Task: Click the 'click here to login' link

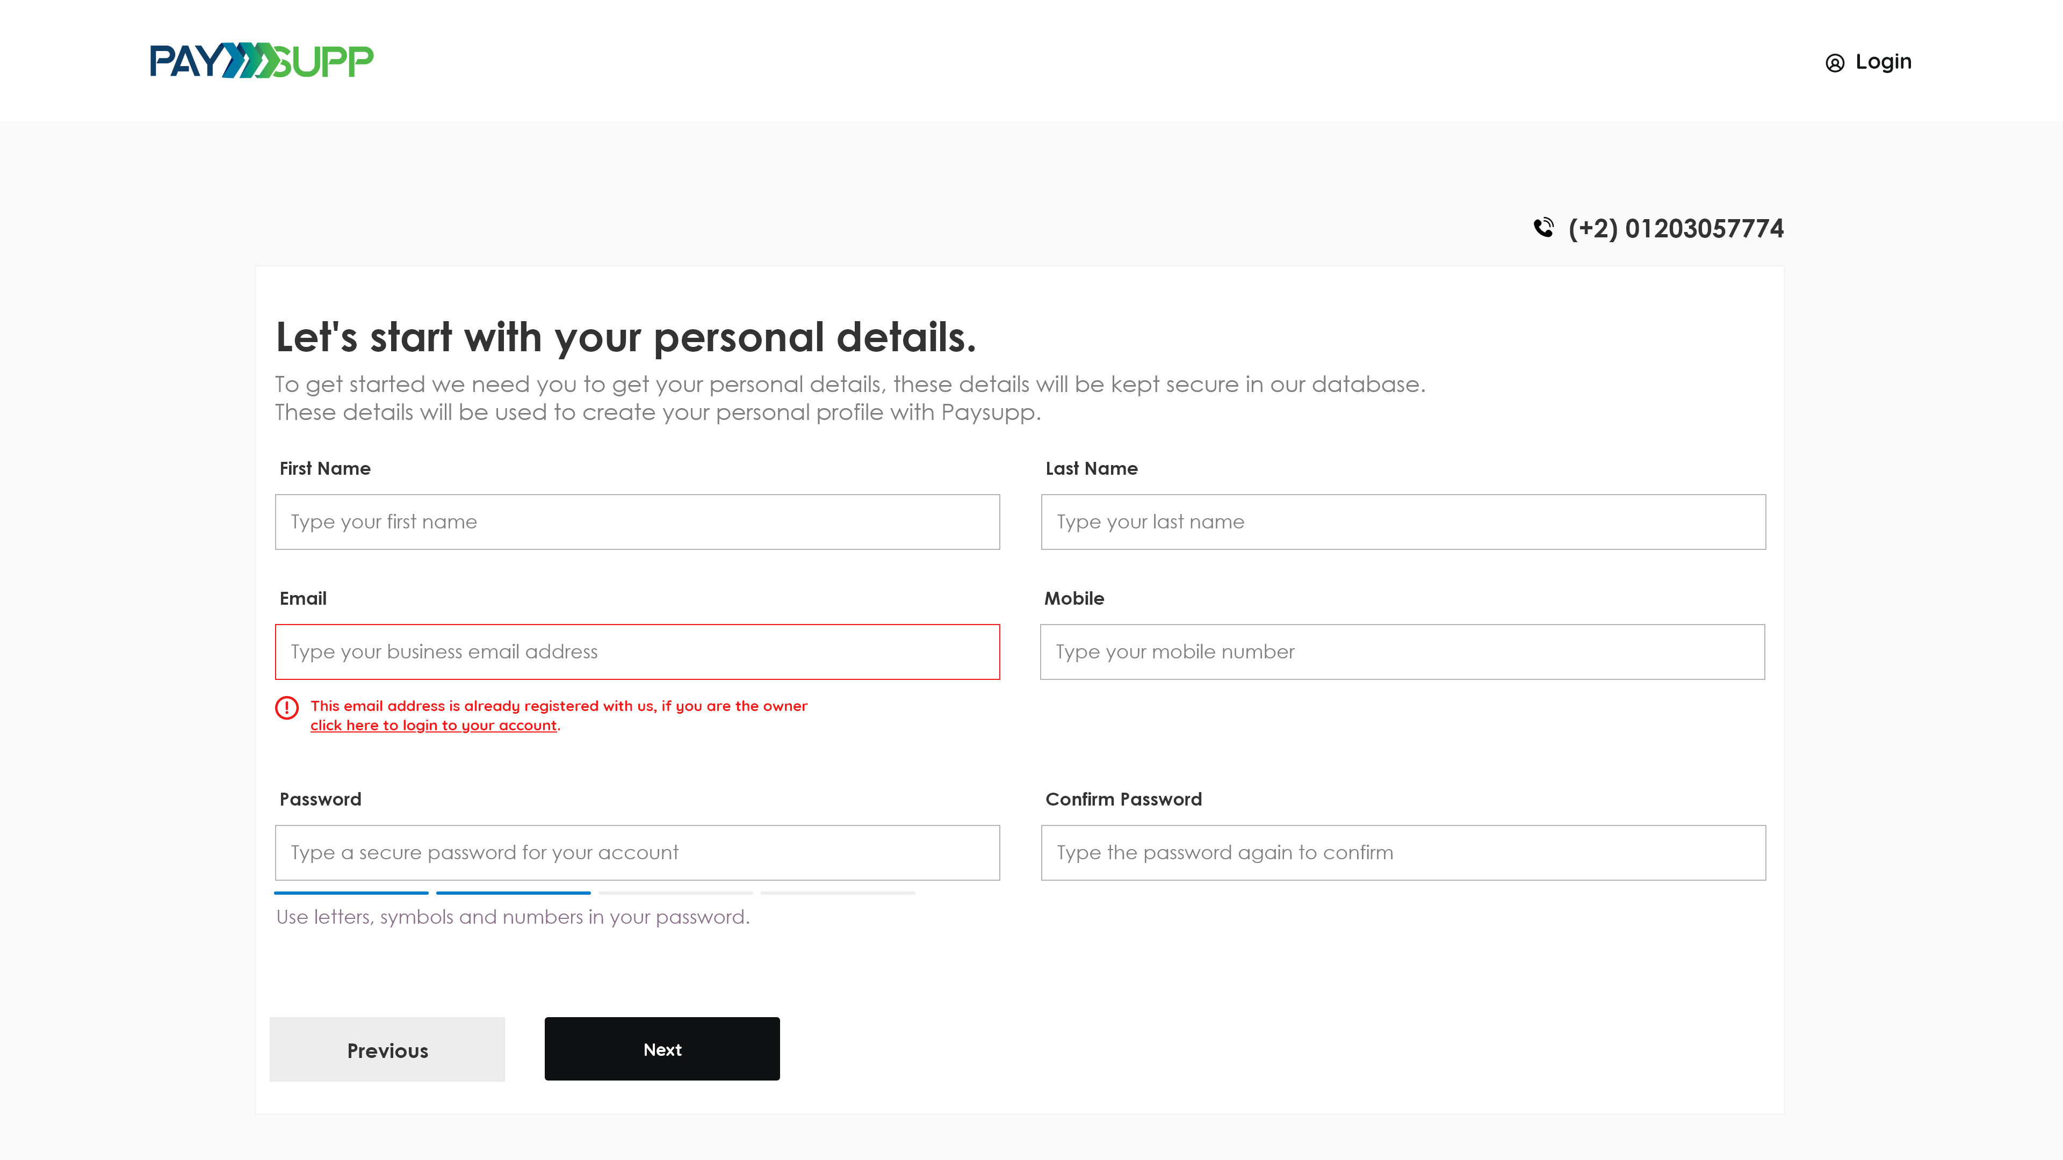Action: [433, 726]
